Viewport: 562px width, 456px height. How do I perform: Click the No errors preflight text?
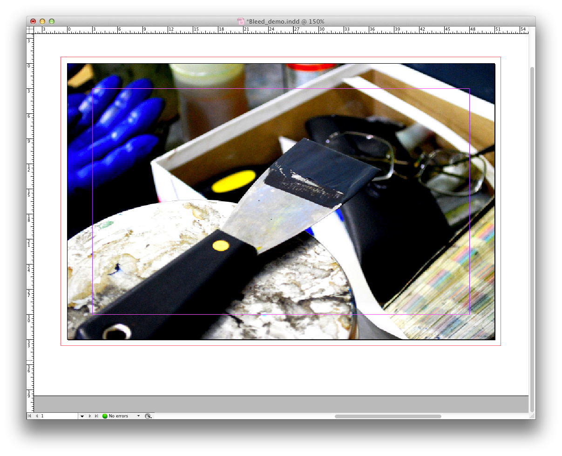118,416
